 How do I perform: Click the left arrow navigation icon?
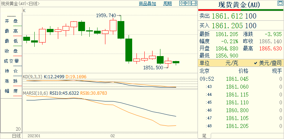coord(183,3)
